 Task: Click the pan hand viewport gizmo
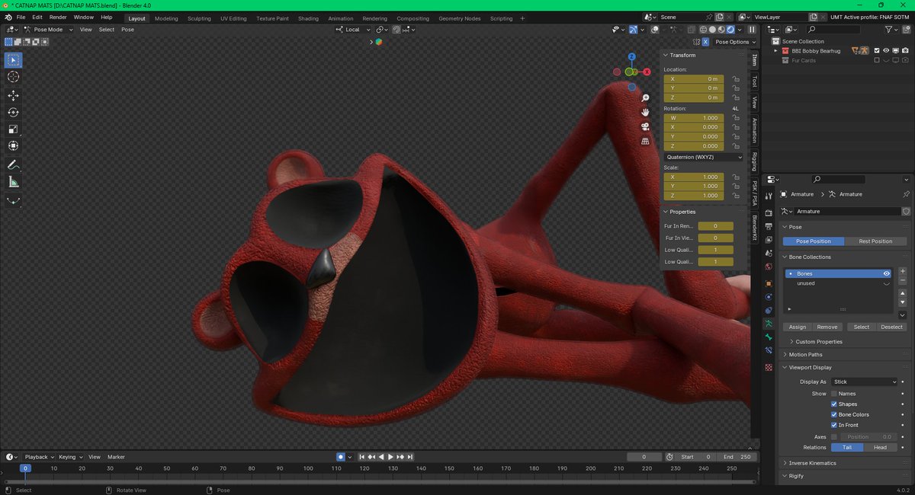645,113
